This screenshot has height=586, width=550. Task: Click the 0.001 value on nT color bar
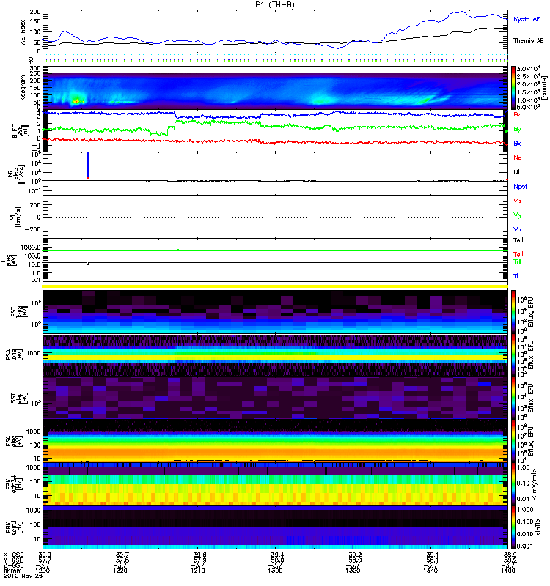point(524,546)
